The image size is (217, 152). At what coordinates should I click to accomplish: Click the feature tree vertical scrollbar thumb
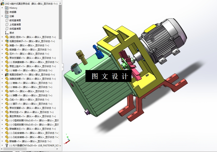click(60, 22)
